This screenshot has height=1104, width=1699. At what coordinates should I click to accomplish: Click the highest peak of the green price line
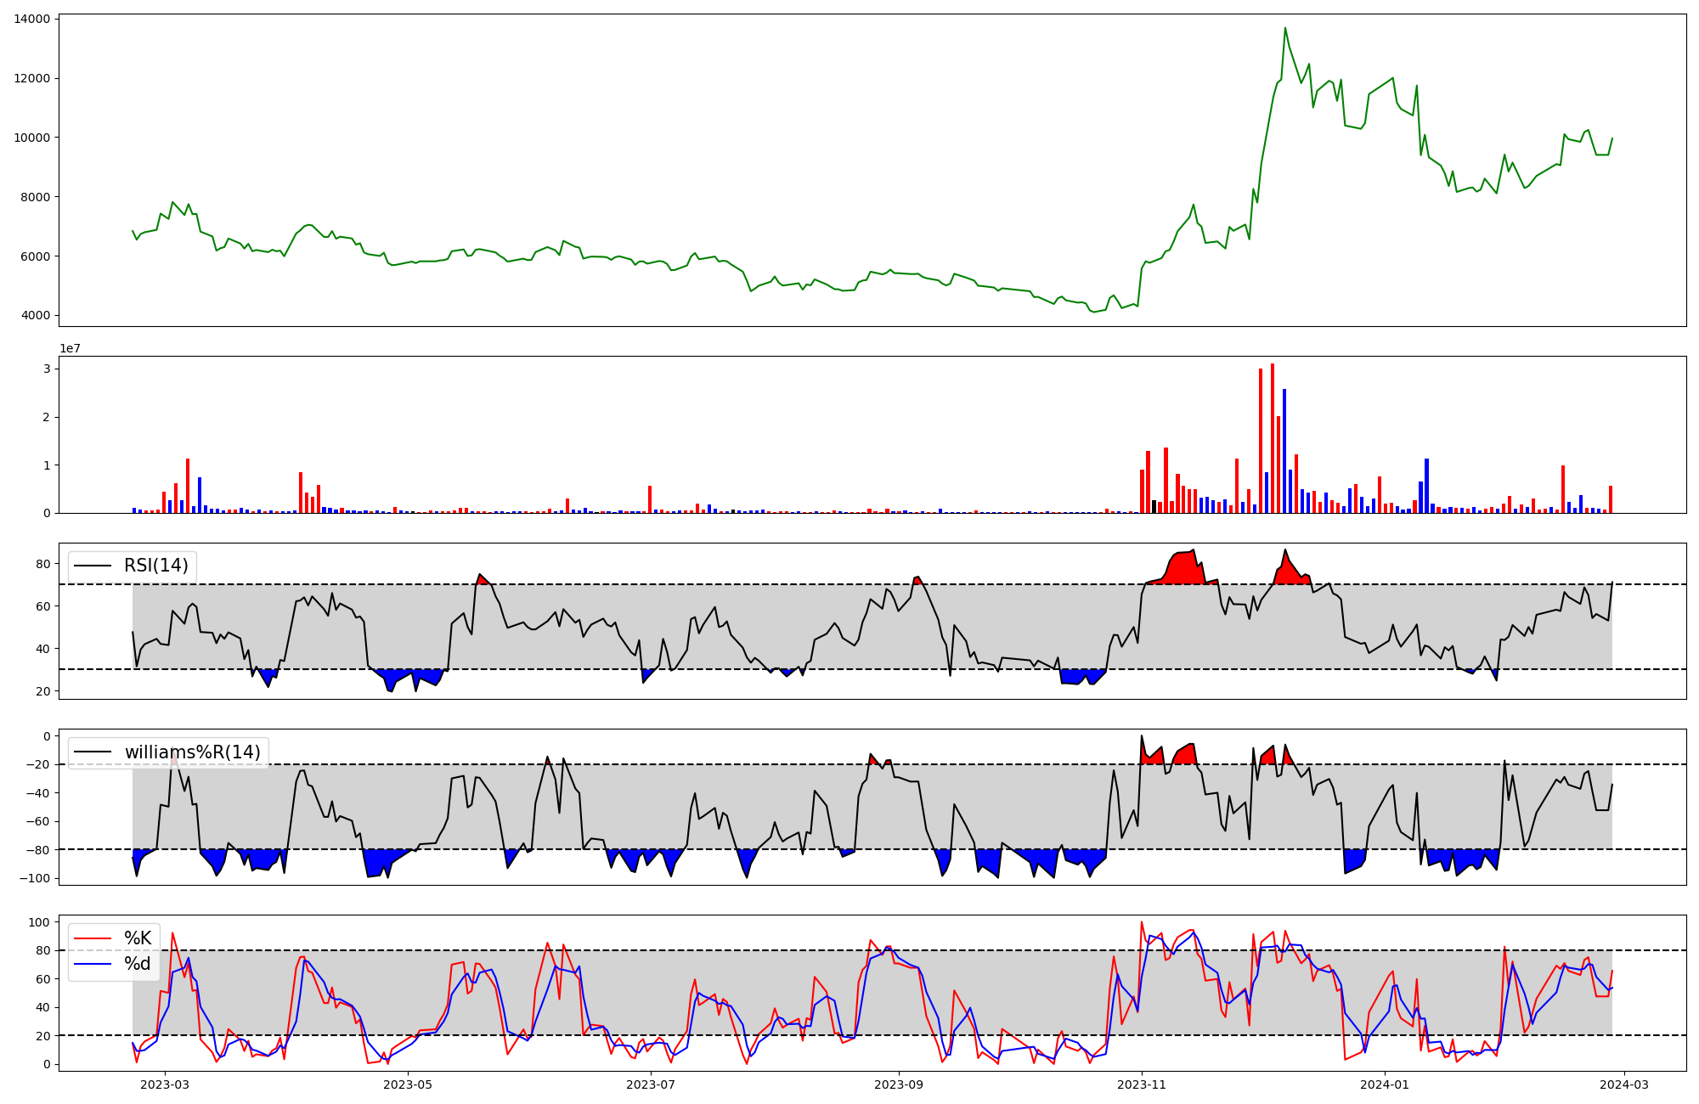(1284, 28)
